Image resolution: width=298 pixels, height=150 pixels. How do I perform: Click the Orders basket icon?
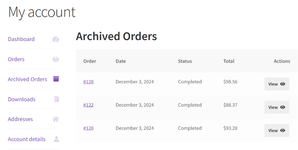coord(56,59)
